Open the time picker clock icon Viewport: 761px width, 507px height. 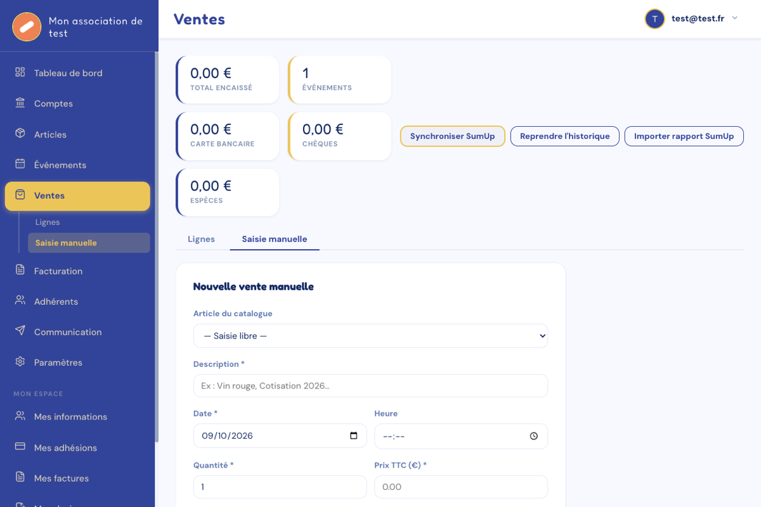click(534, 436)
